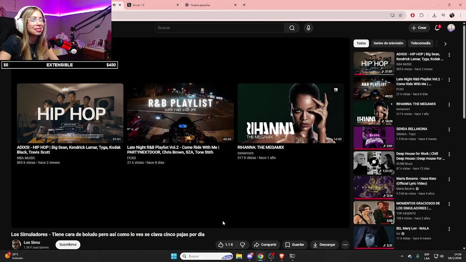Open the red Opera extension icon
The height and width of the screenshot is (262, 466).
(412, 15)
